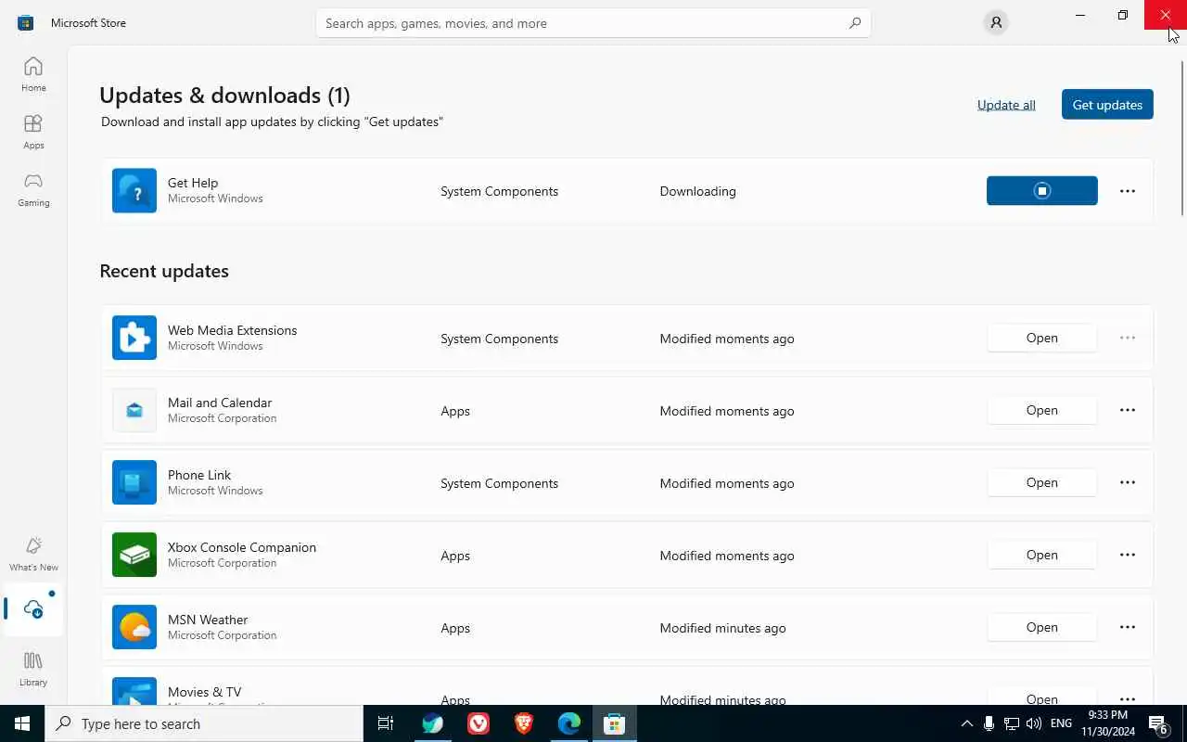Click the vertical scrollbar thumb

tap(1182, 138)
